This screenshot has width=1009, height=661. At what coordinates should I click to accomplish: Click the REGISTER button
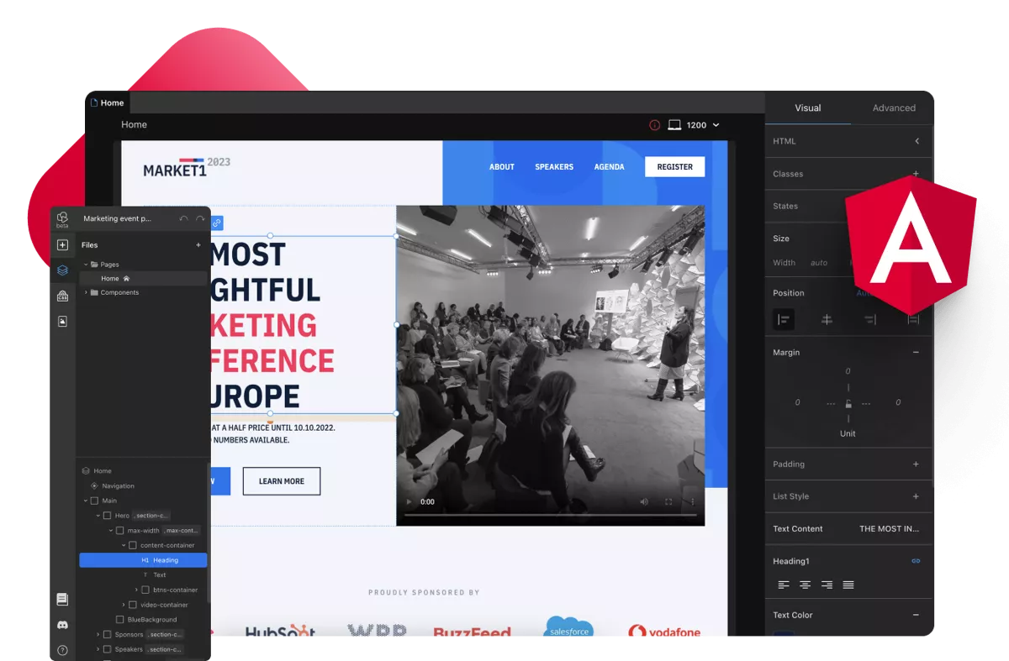pyautogui.click(x=674, y=167)
